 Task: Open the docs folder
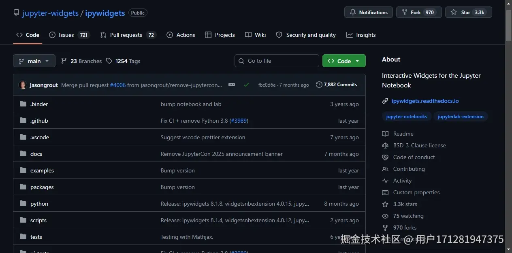[36, 154]
